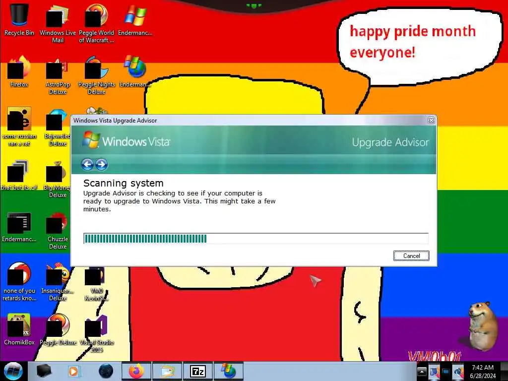Viewport: 508px width, 381px height.
Task: Select the 'thatbutits.c#' desktop icon
Action: (x=19, y=175)
